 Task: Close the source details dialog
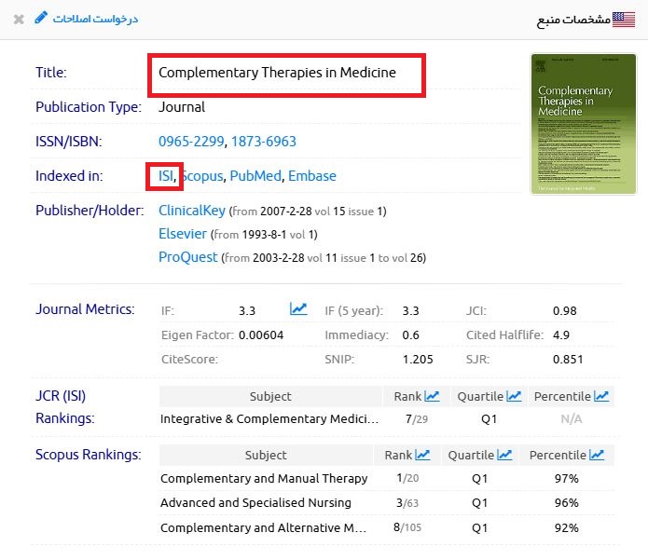tap(19, 19)
